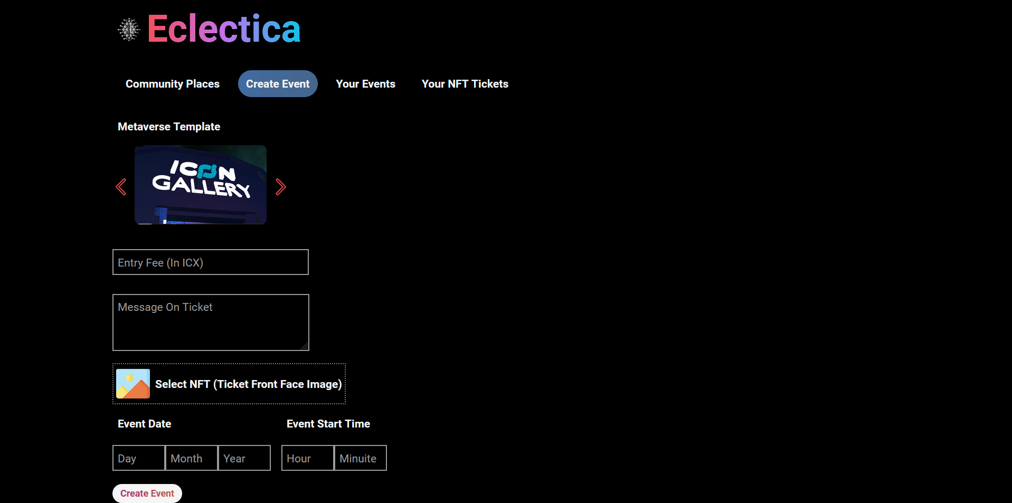Click the Minuite field for start time
The height and width of the screenshot is (503, 1012).
361,458
